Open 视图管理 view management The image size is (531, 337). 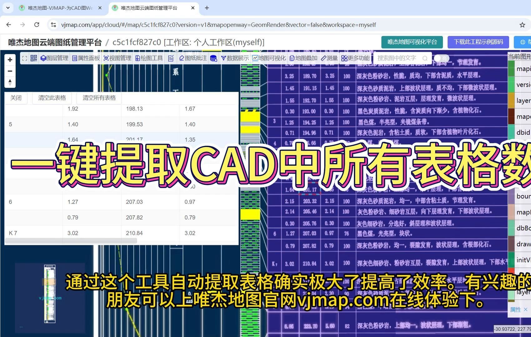pos(117,58)
